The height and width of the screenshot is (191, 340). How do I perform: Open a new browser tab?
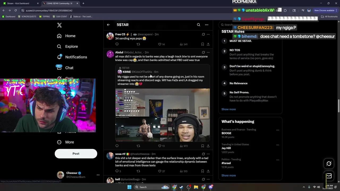[x=83, y=3]
